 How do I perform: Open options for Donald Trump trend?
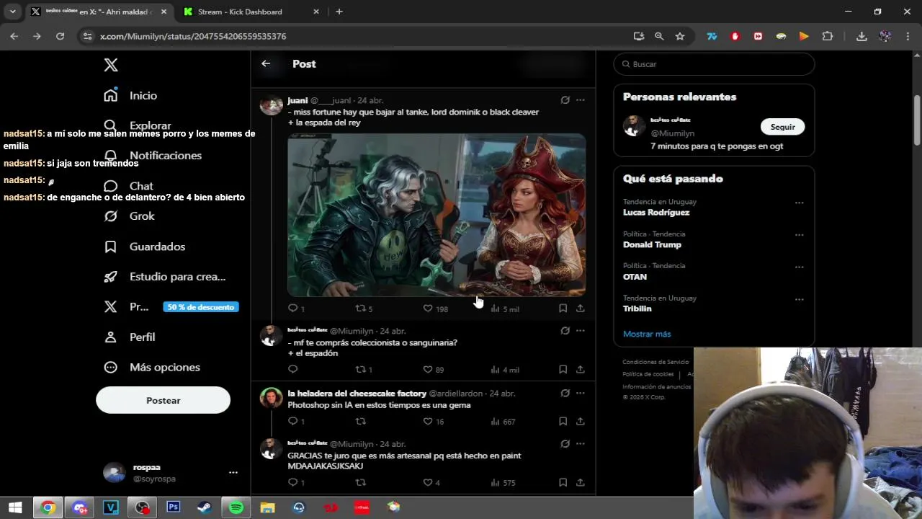(x=799, y=235)
